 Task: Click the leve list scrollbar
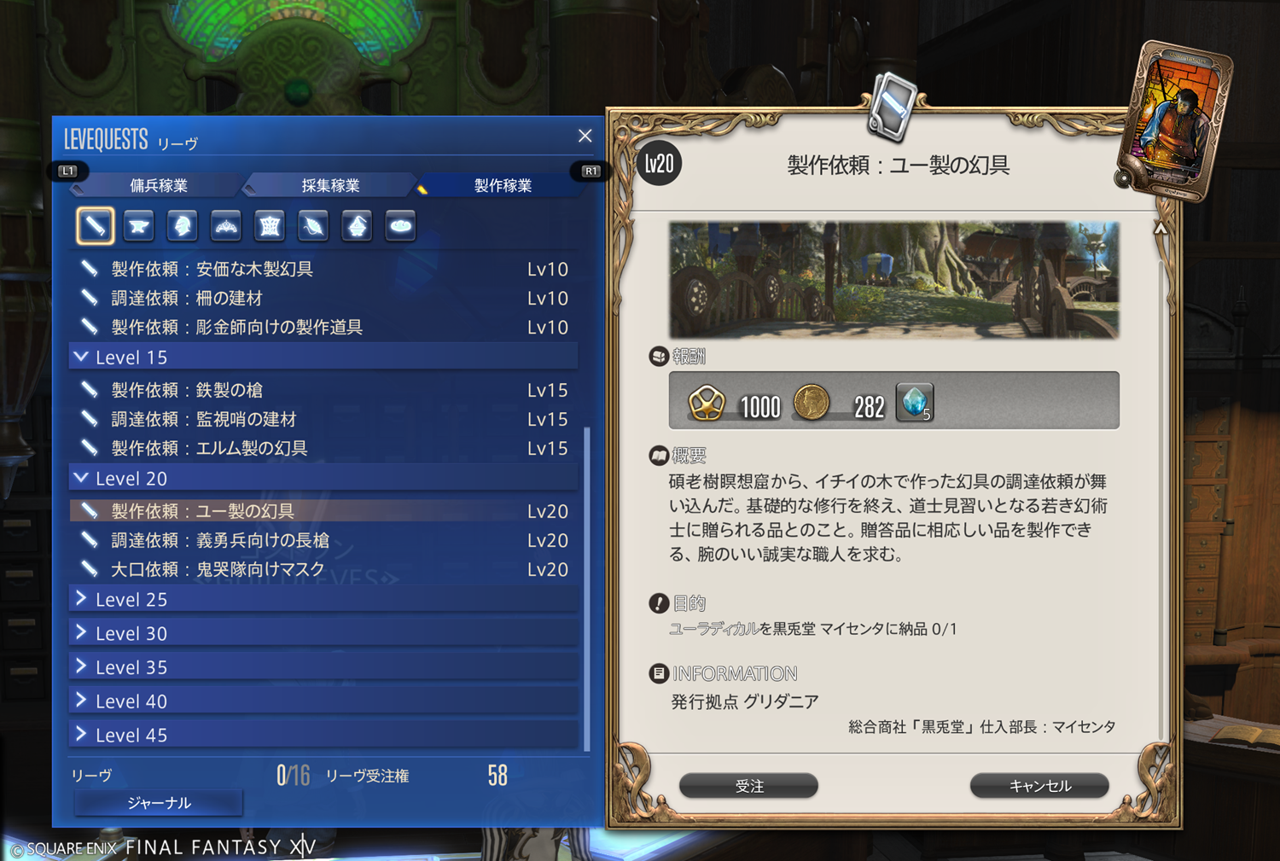[x=586, y=589]
